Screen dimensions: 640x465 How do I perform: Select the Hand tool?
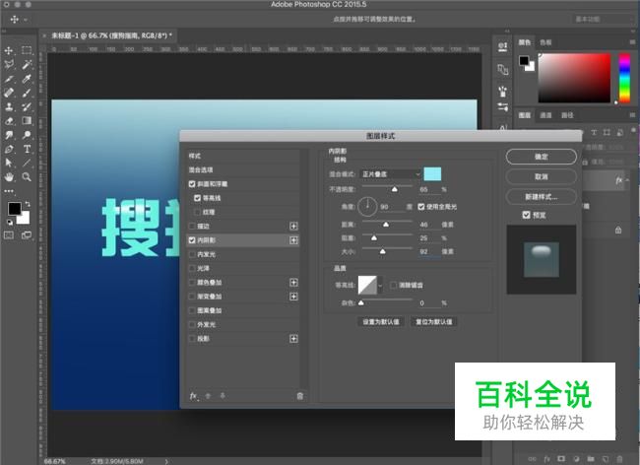[9, 176]
